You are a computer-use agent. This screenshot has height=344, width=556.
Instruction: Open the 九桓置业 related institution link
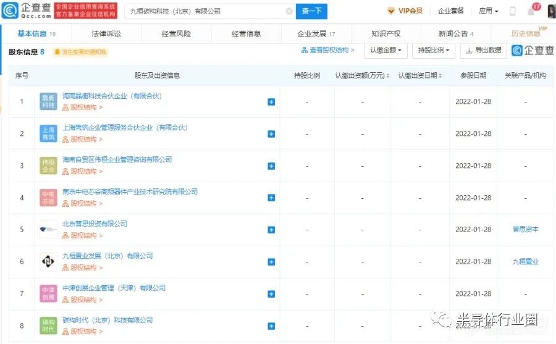click(x=526, y=262)
